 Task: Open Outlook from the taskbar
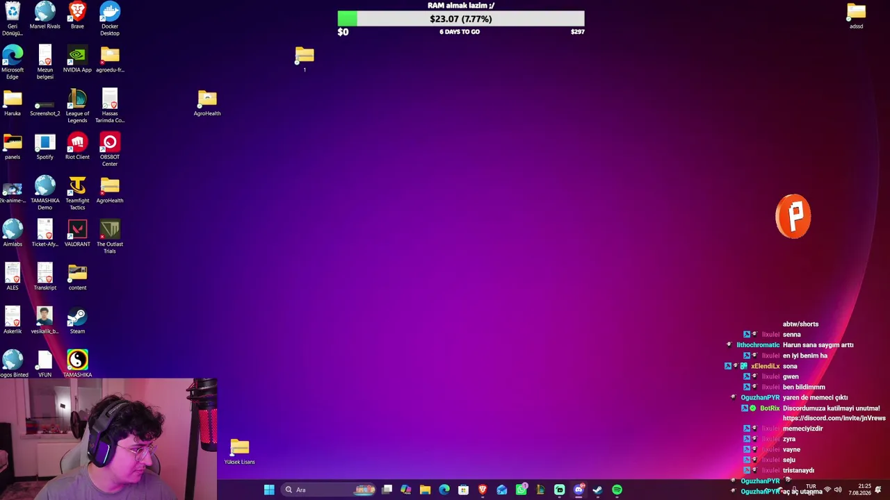click(501, 490)
